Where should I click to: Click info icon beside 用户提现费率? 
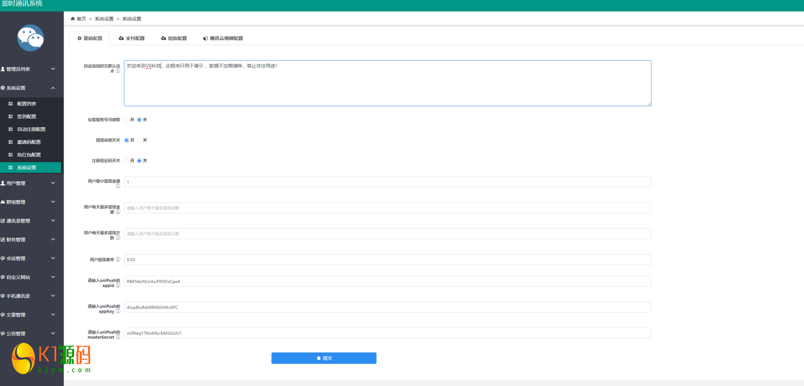(118, 260)
